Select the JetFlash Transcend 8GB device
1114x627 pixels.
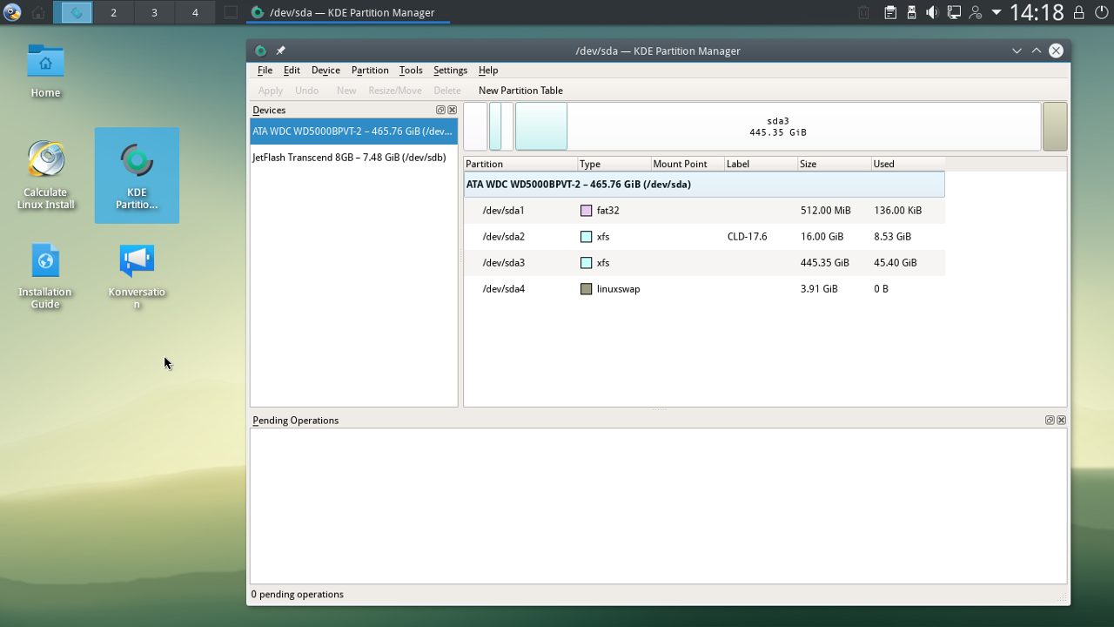(x=353, y=158)
